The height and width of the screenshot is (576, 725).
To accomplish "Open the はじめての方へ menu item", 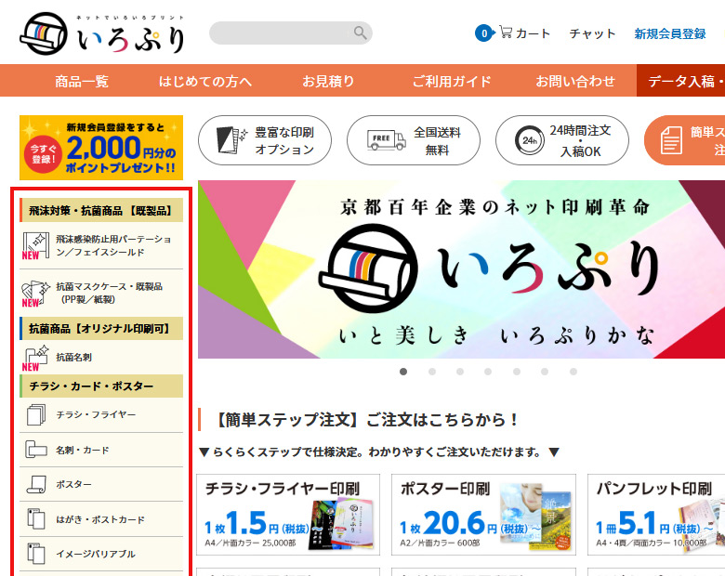I will pyautogui.click(x=205, y=82).
